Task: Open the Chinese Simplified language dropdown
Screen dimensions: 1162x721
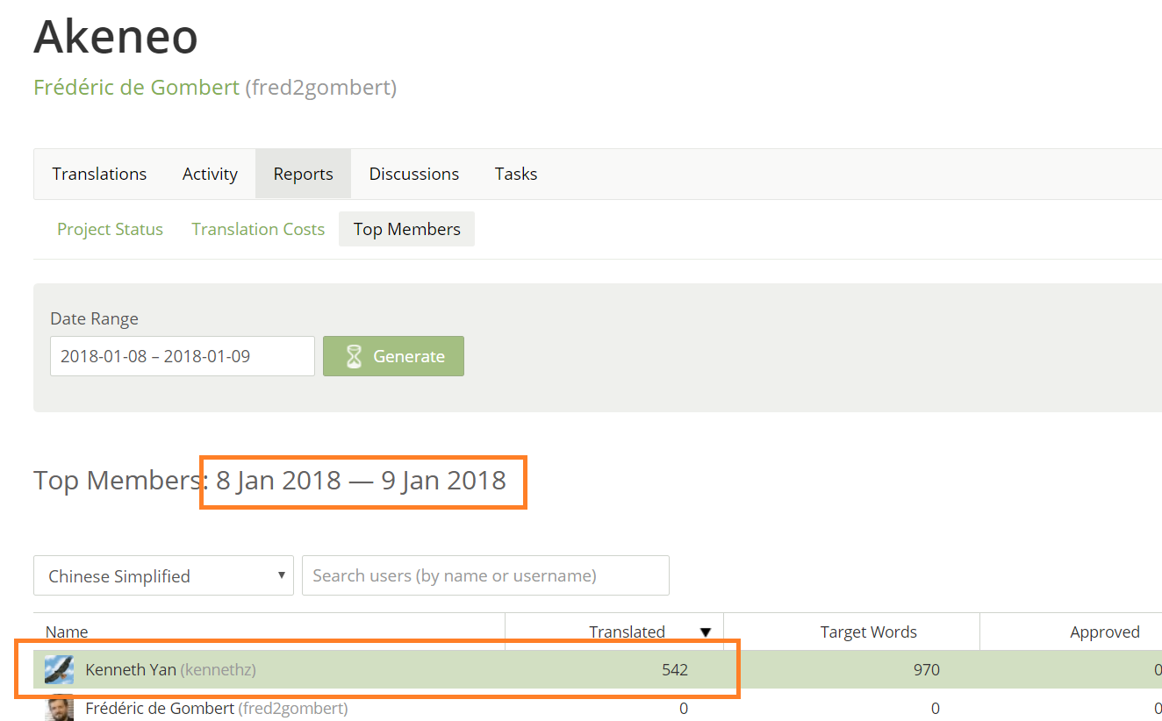Action: tap(163, 575)
